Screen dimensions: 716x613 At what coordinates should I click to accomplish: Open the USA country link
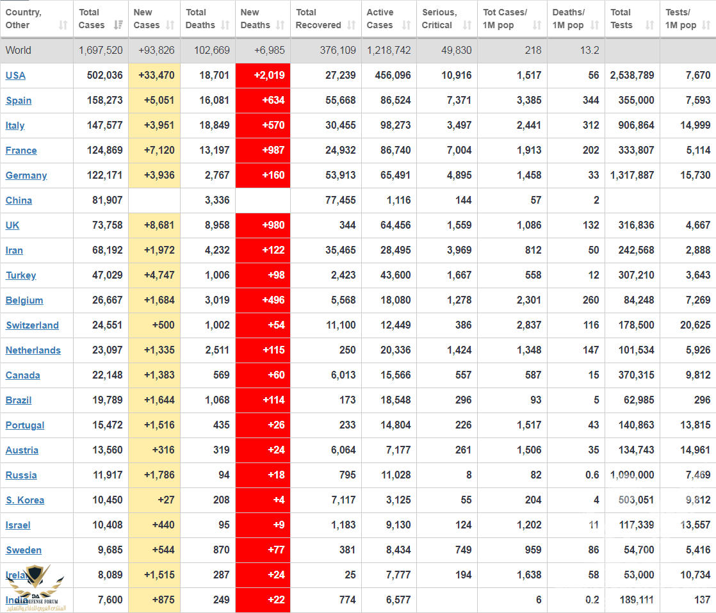point(15,76)
